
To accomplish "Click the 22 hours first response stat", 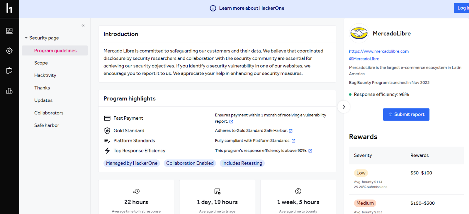I will click(x=136, y=202).
